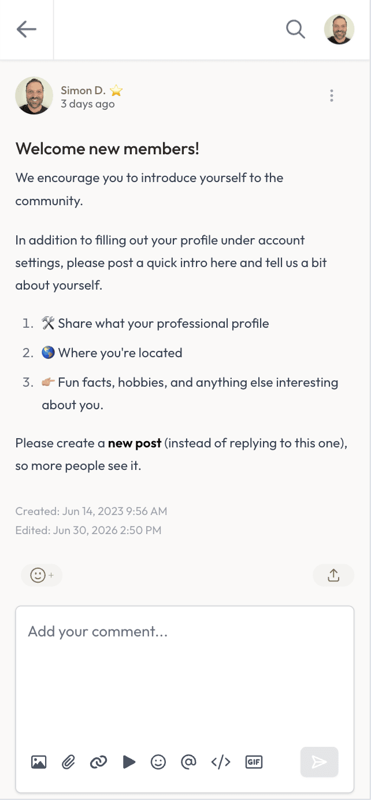Mention someone with the @ icon
Image resolution: width=371 pixels, height=800 pixels.
click(x=188, y=762)
